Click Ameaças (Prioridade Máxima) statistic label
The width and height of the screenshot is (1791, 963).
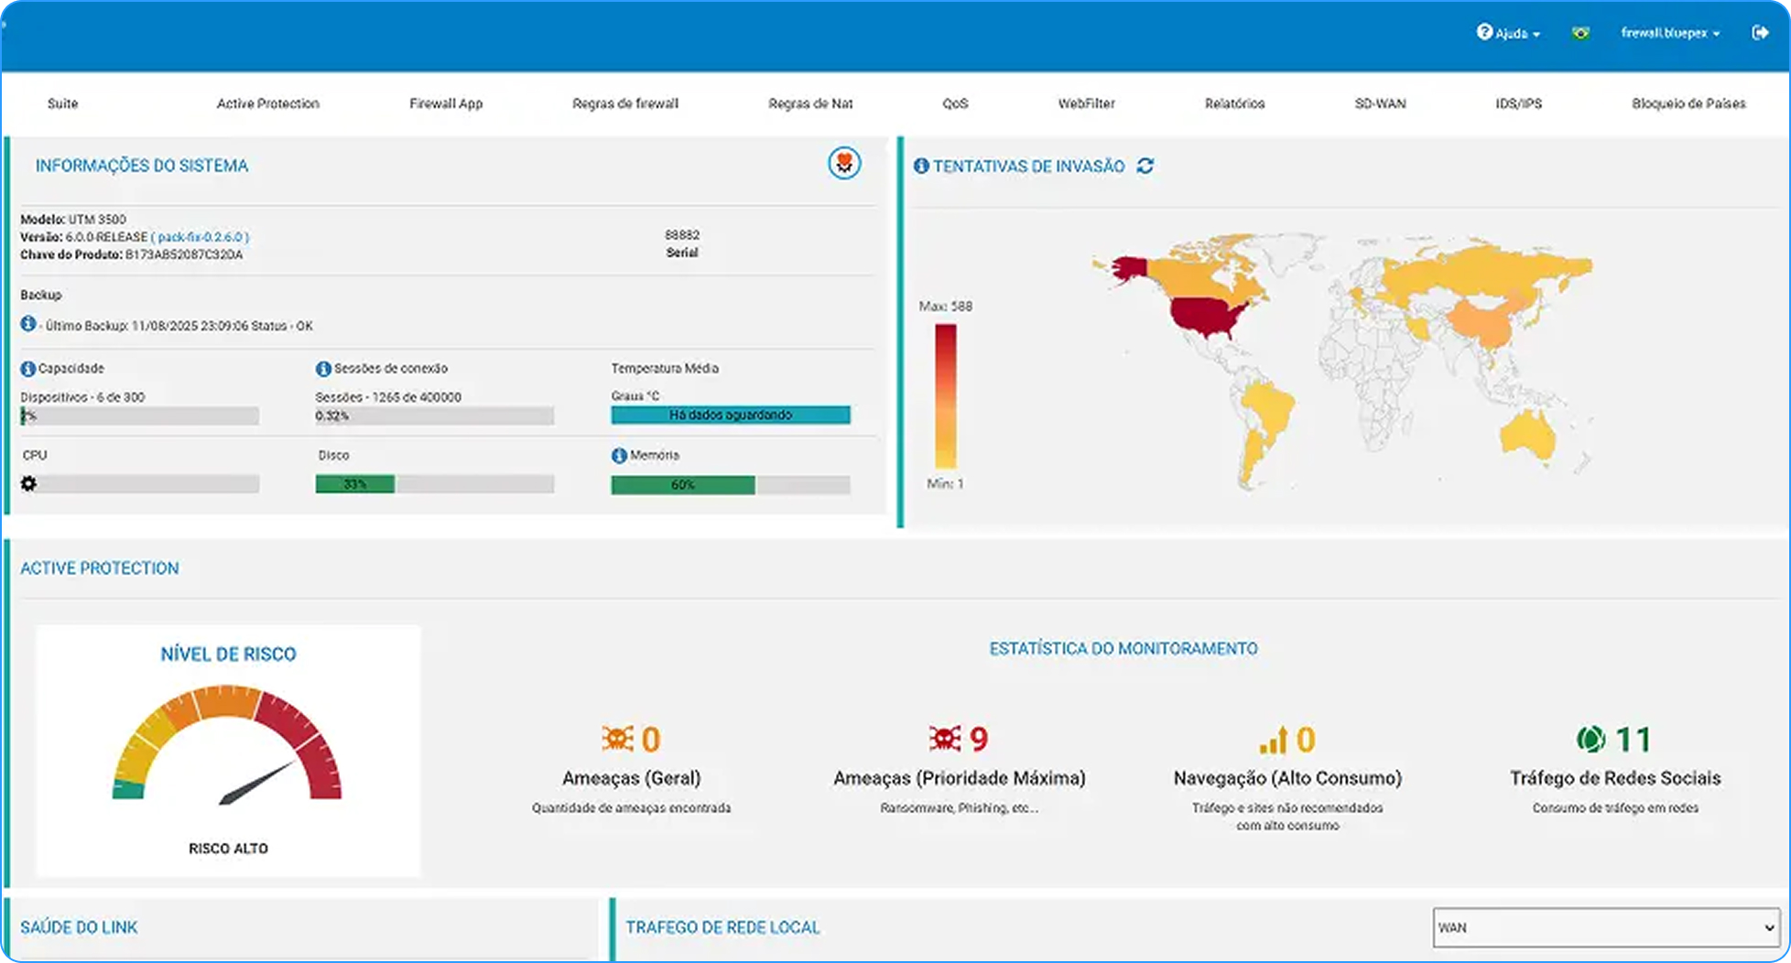tap(960, 778)
